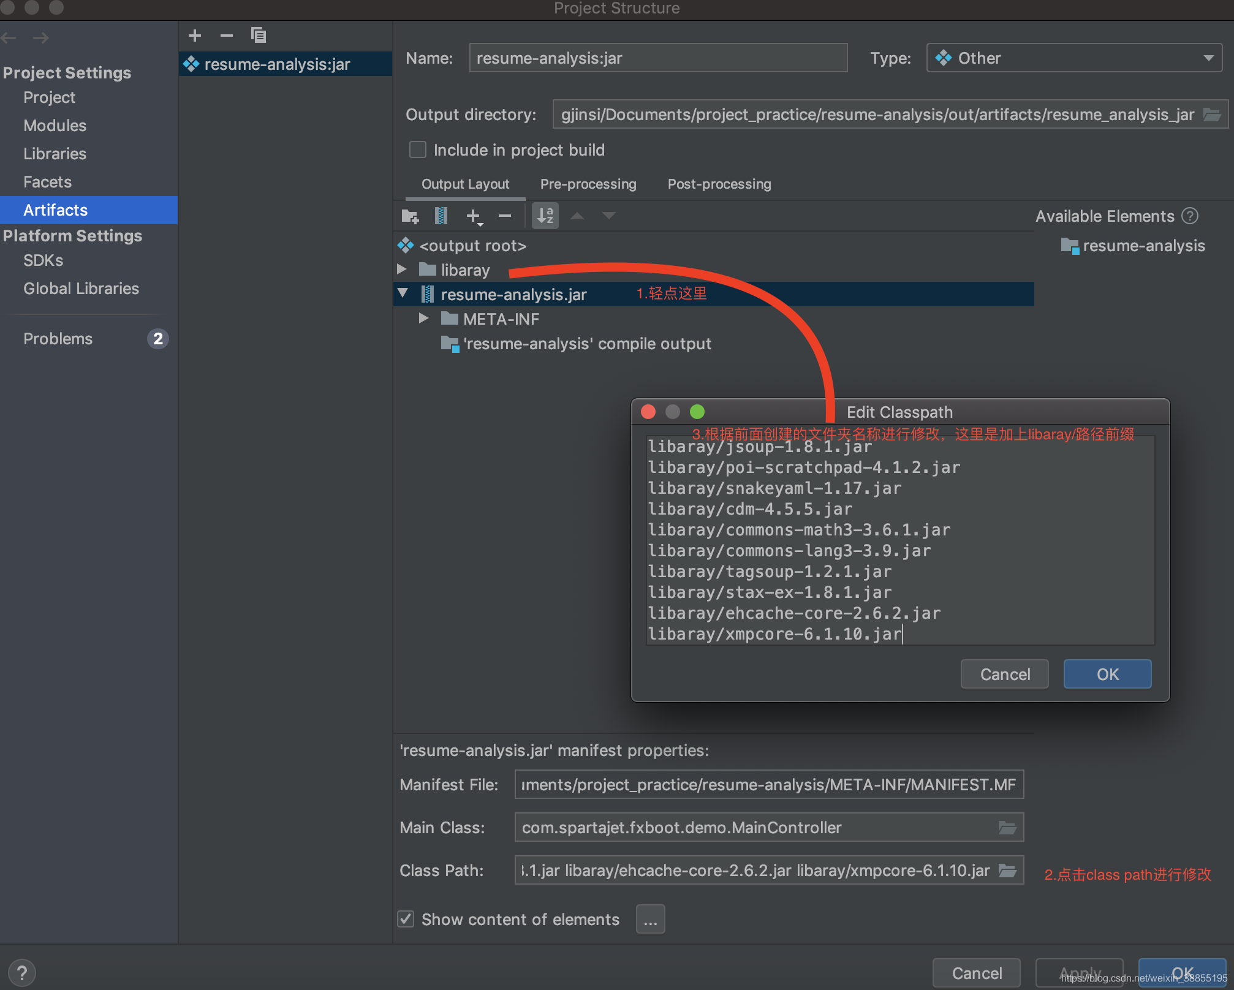Uncheck Show content of elements
Screen dimensions: 1234x990
pos(406,919)
